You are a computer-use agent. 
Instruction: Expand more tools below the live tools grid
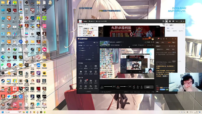point(88,91)
